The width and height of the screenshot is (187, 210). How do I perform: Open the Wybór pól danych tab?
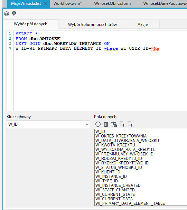pos(30,24)
